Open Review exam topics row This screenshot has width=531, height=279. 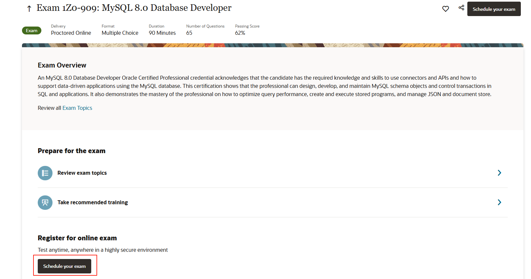273,173
